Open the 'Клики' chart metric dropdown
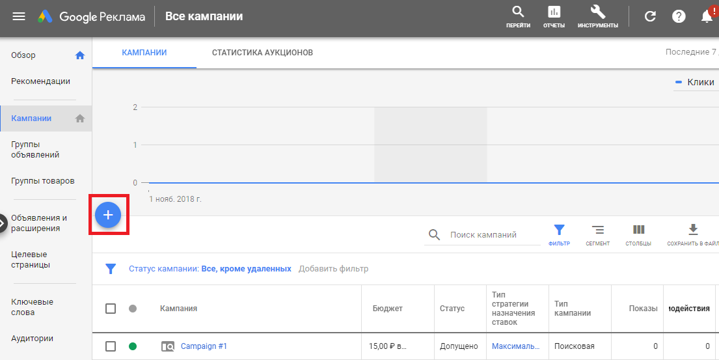 pos(696,83)
